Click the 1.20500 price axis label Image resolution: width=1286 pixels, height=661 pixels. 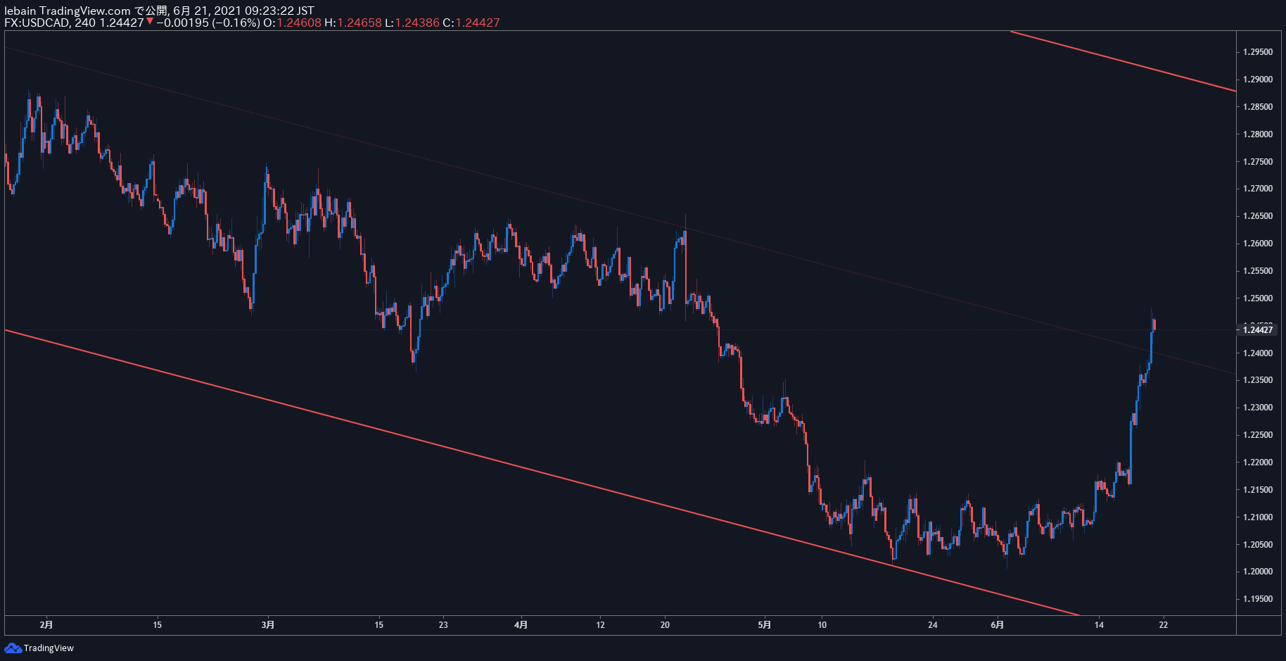pyautogui.click(x=1258, y=545)
